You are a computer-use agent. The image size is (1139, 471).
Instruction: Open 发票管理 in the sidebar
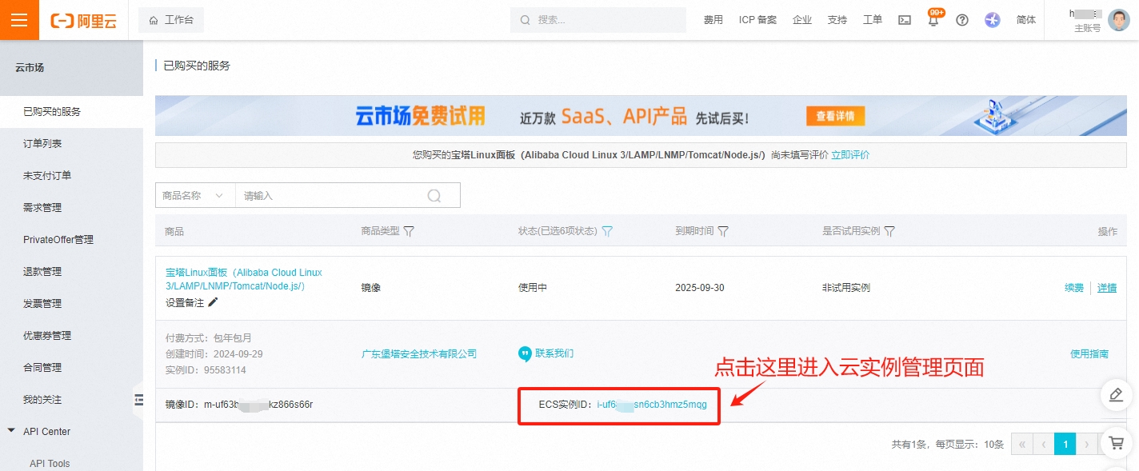[42, 303]
